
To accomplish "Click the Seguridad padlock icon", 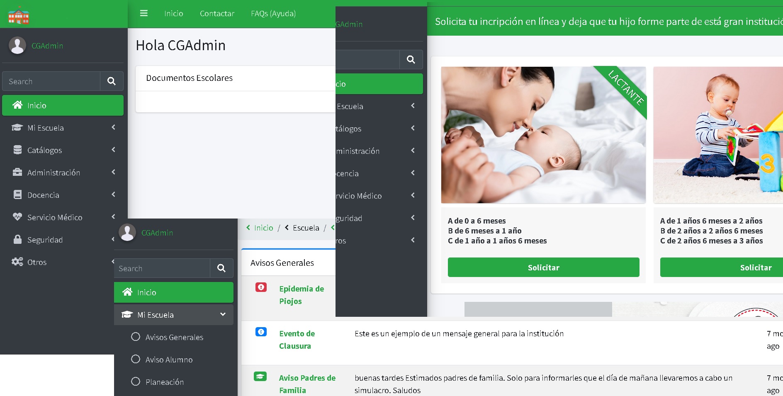I will tap(17, 240).
